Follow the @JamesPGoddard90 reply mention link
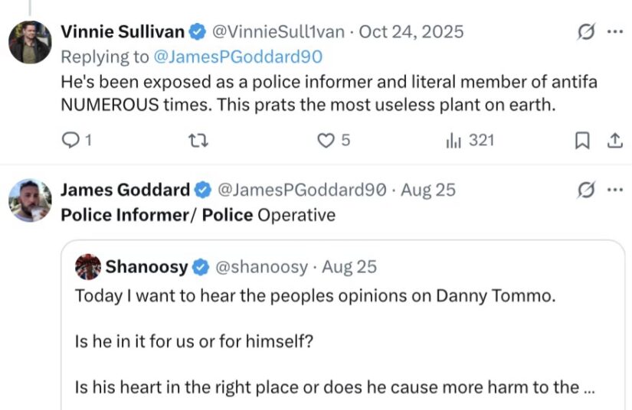Viewport: 632px width, 410px height. click(x=237, y=57)
